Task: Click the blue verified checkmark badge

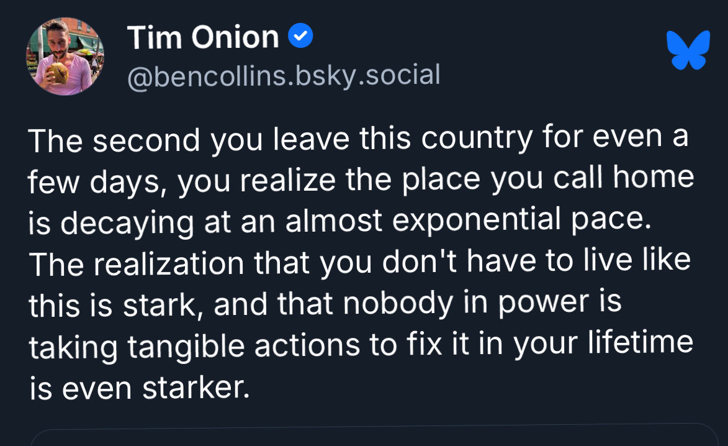Action: click(301, 38)
